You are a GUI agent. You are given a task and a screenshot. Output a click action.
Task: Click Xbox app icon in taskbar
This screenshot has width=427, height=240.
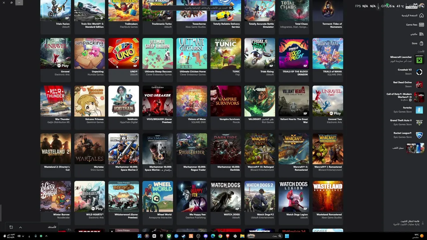(169, 236)
